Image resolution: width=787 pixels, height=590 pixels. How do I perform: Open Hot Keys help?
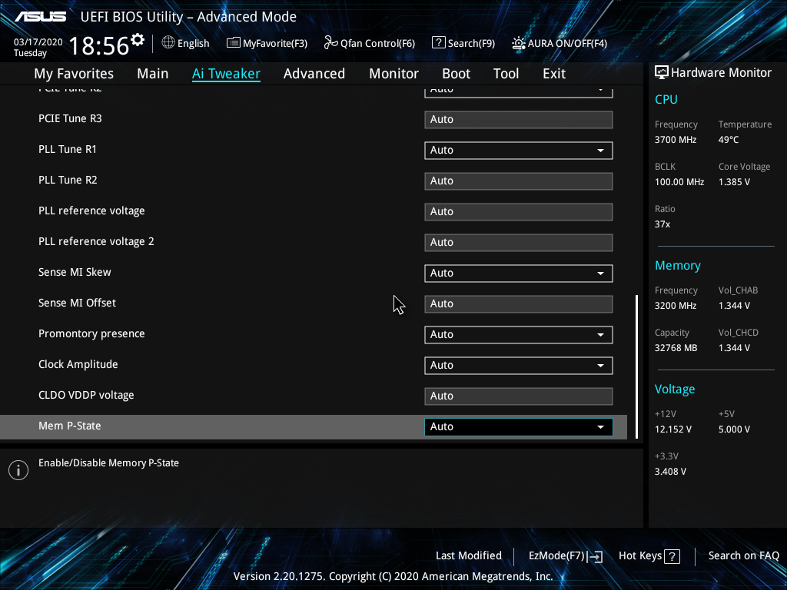640,556
